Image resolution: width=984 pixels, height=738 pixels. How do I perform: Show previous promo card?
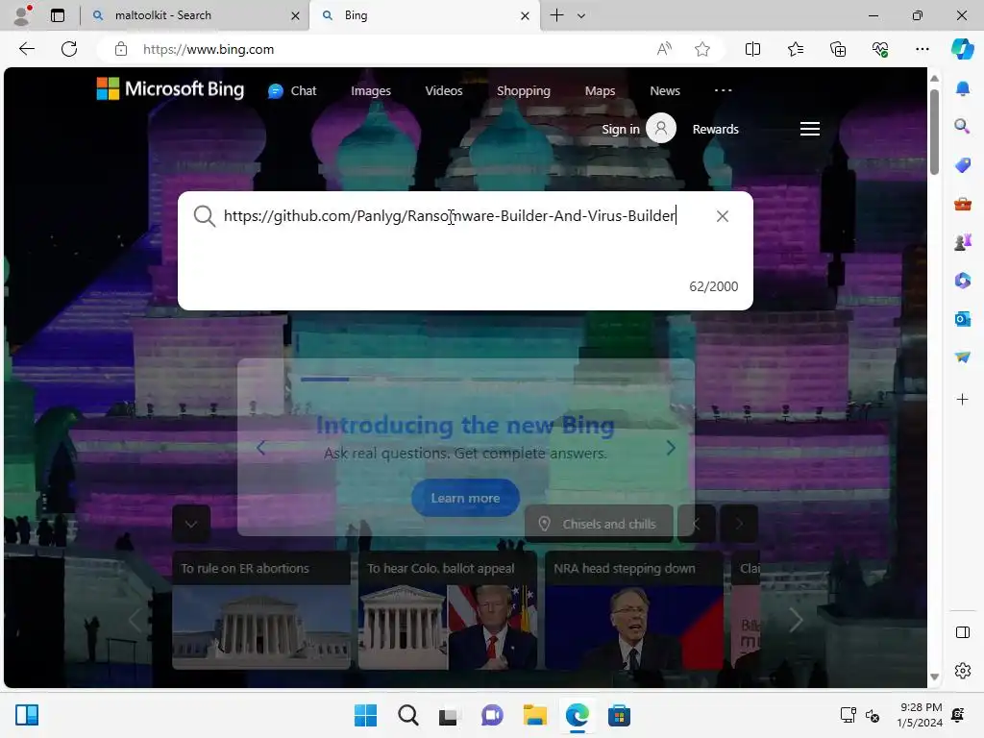click(261, 448)
